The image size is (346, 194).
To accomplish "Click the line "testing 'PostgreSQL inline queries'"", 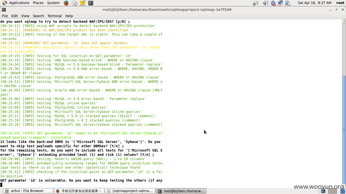I will [54, 107].
